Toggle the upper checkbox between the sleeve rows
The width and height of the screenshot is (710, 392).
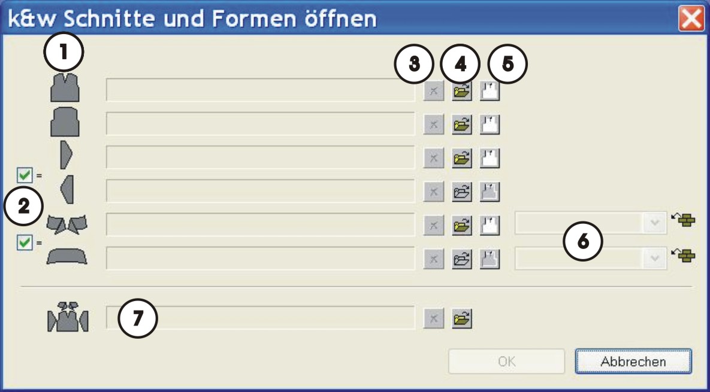point(25,175)
